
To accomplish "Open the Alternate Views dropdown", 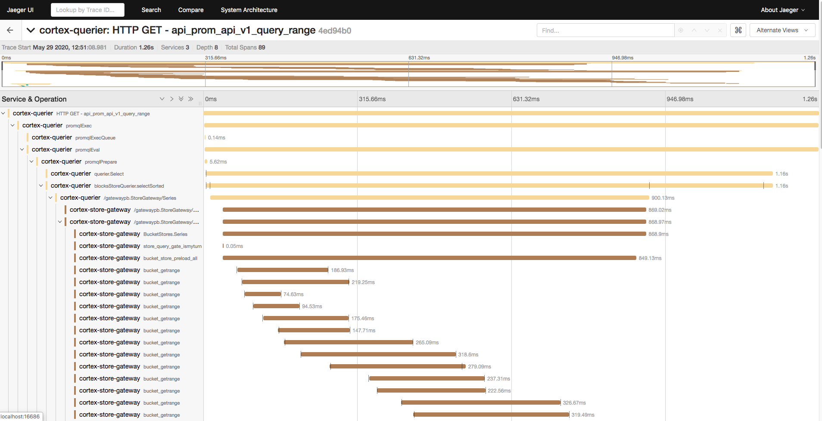I will click(x=782, y=30).
